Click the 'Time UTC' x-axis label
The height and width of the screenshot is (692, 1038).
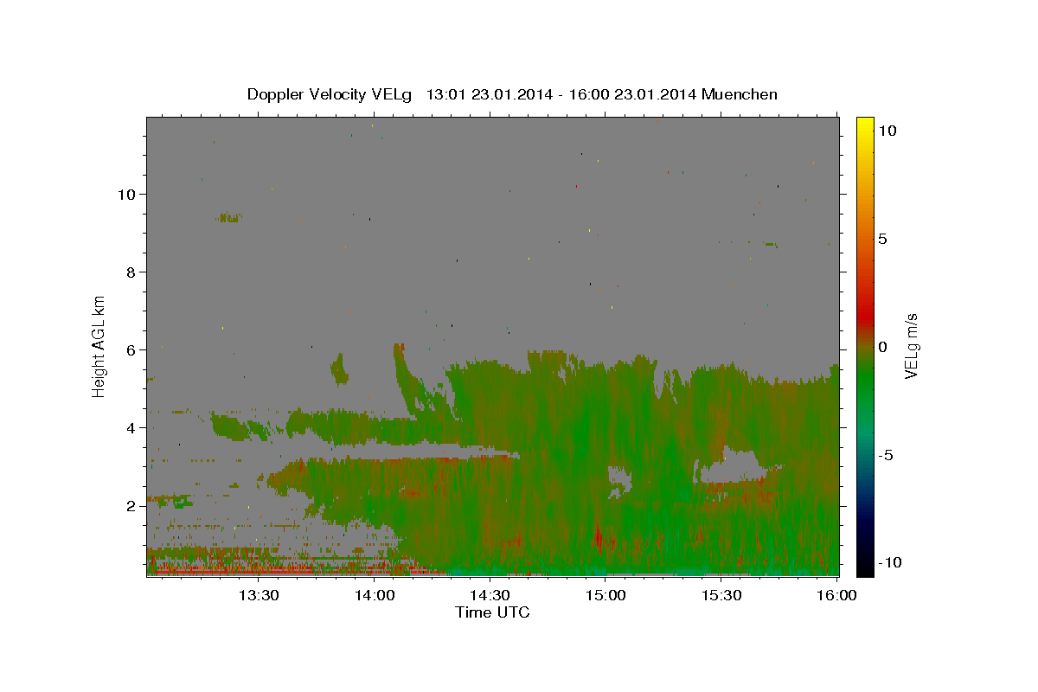pyautogui.click(x=492, y=612)
